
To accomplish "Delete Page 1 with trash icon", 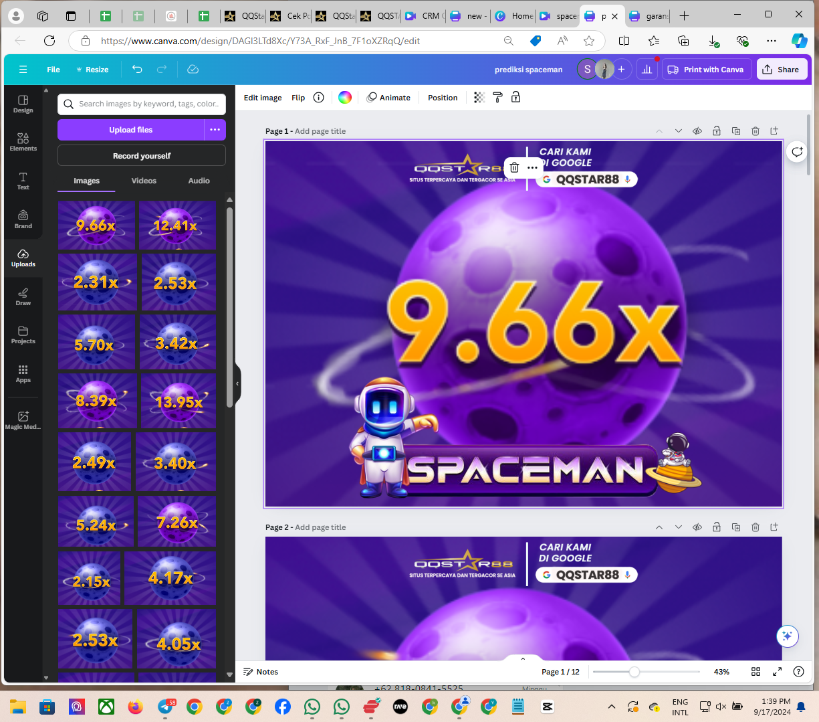I will (x=755, y=131).
